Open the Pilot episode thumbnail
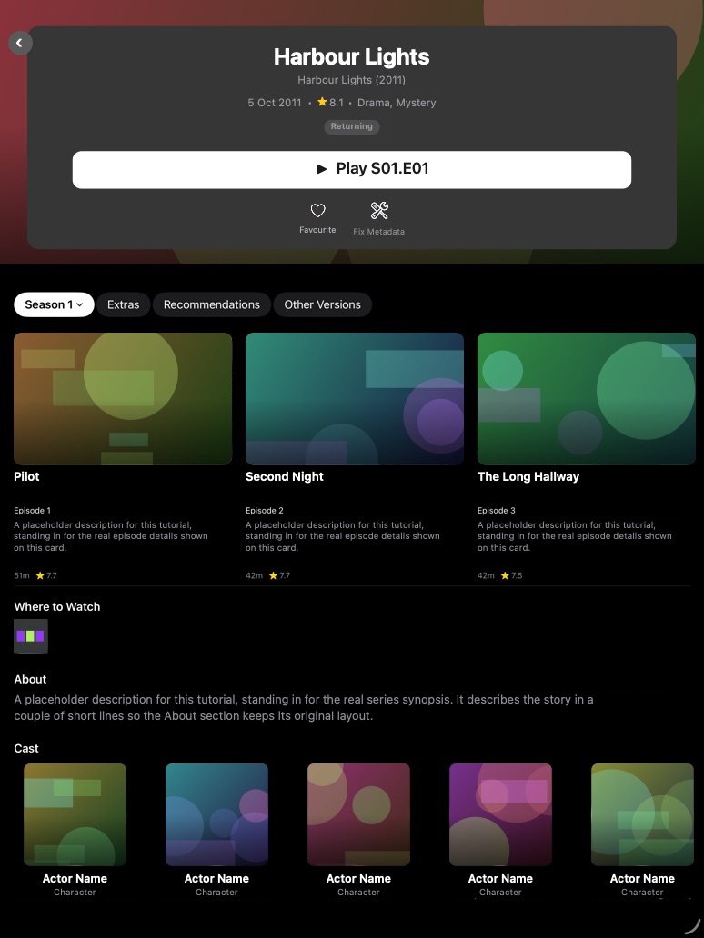 point(123,399)
